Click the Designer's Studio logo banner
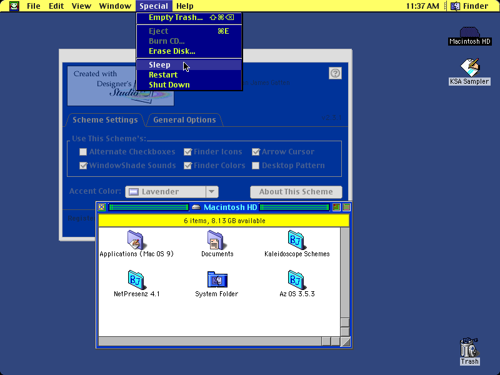 [121, 86]
